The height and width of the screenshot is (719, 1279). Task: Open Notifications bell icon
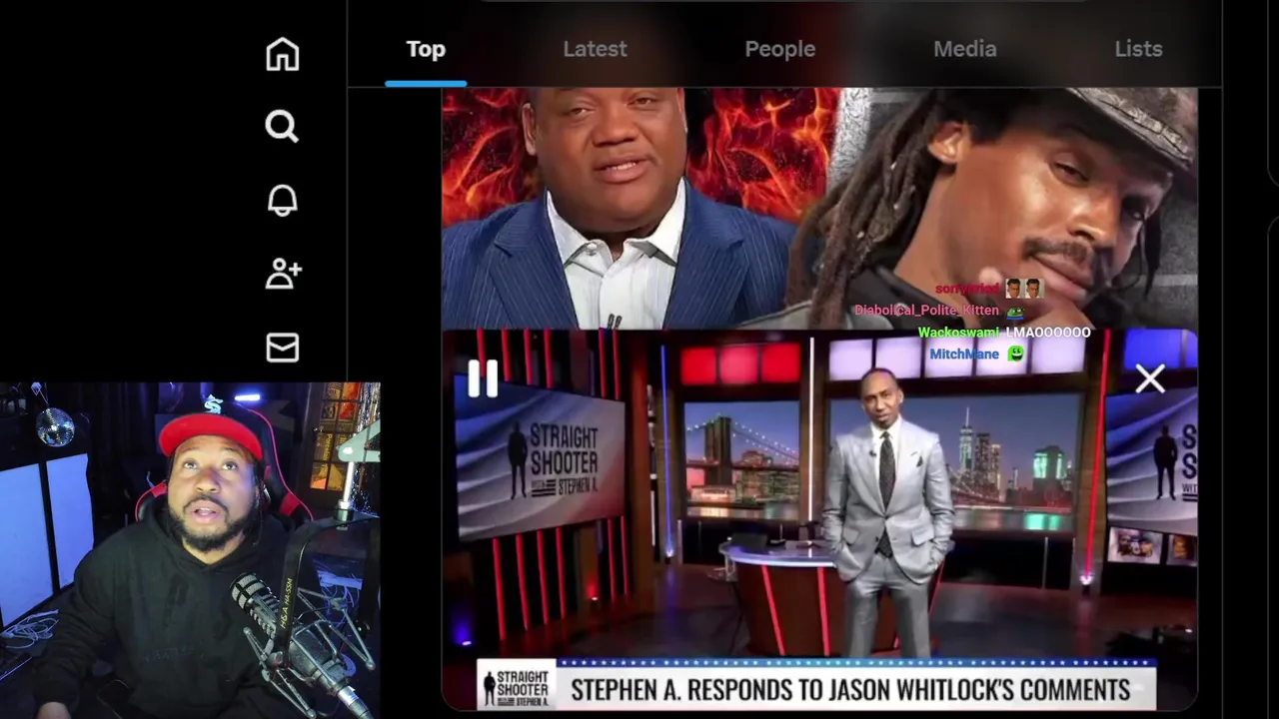pos(283,200)
